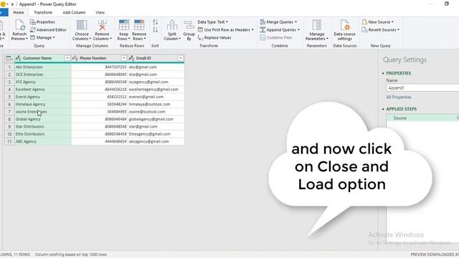Click the 'XYZ Agency' cell
The width and height of the screenshot is (459, 258).
click(x=43, y=82)
